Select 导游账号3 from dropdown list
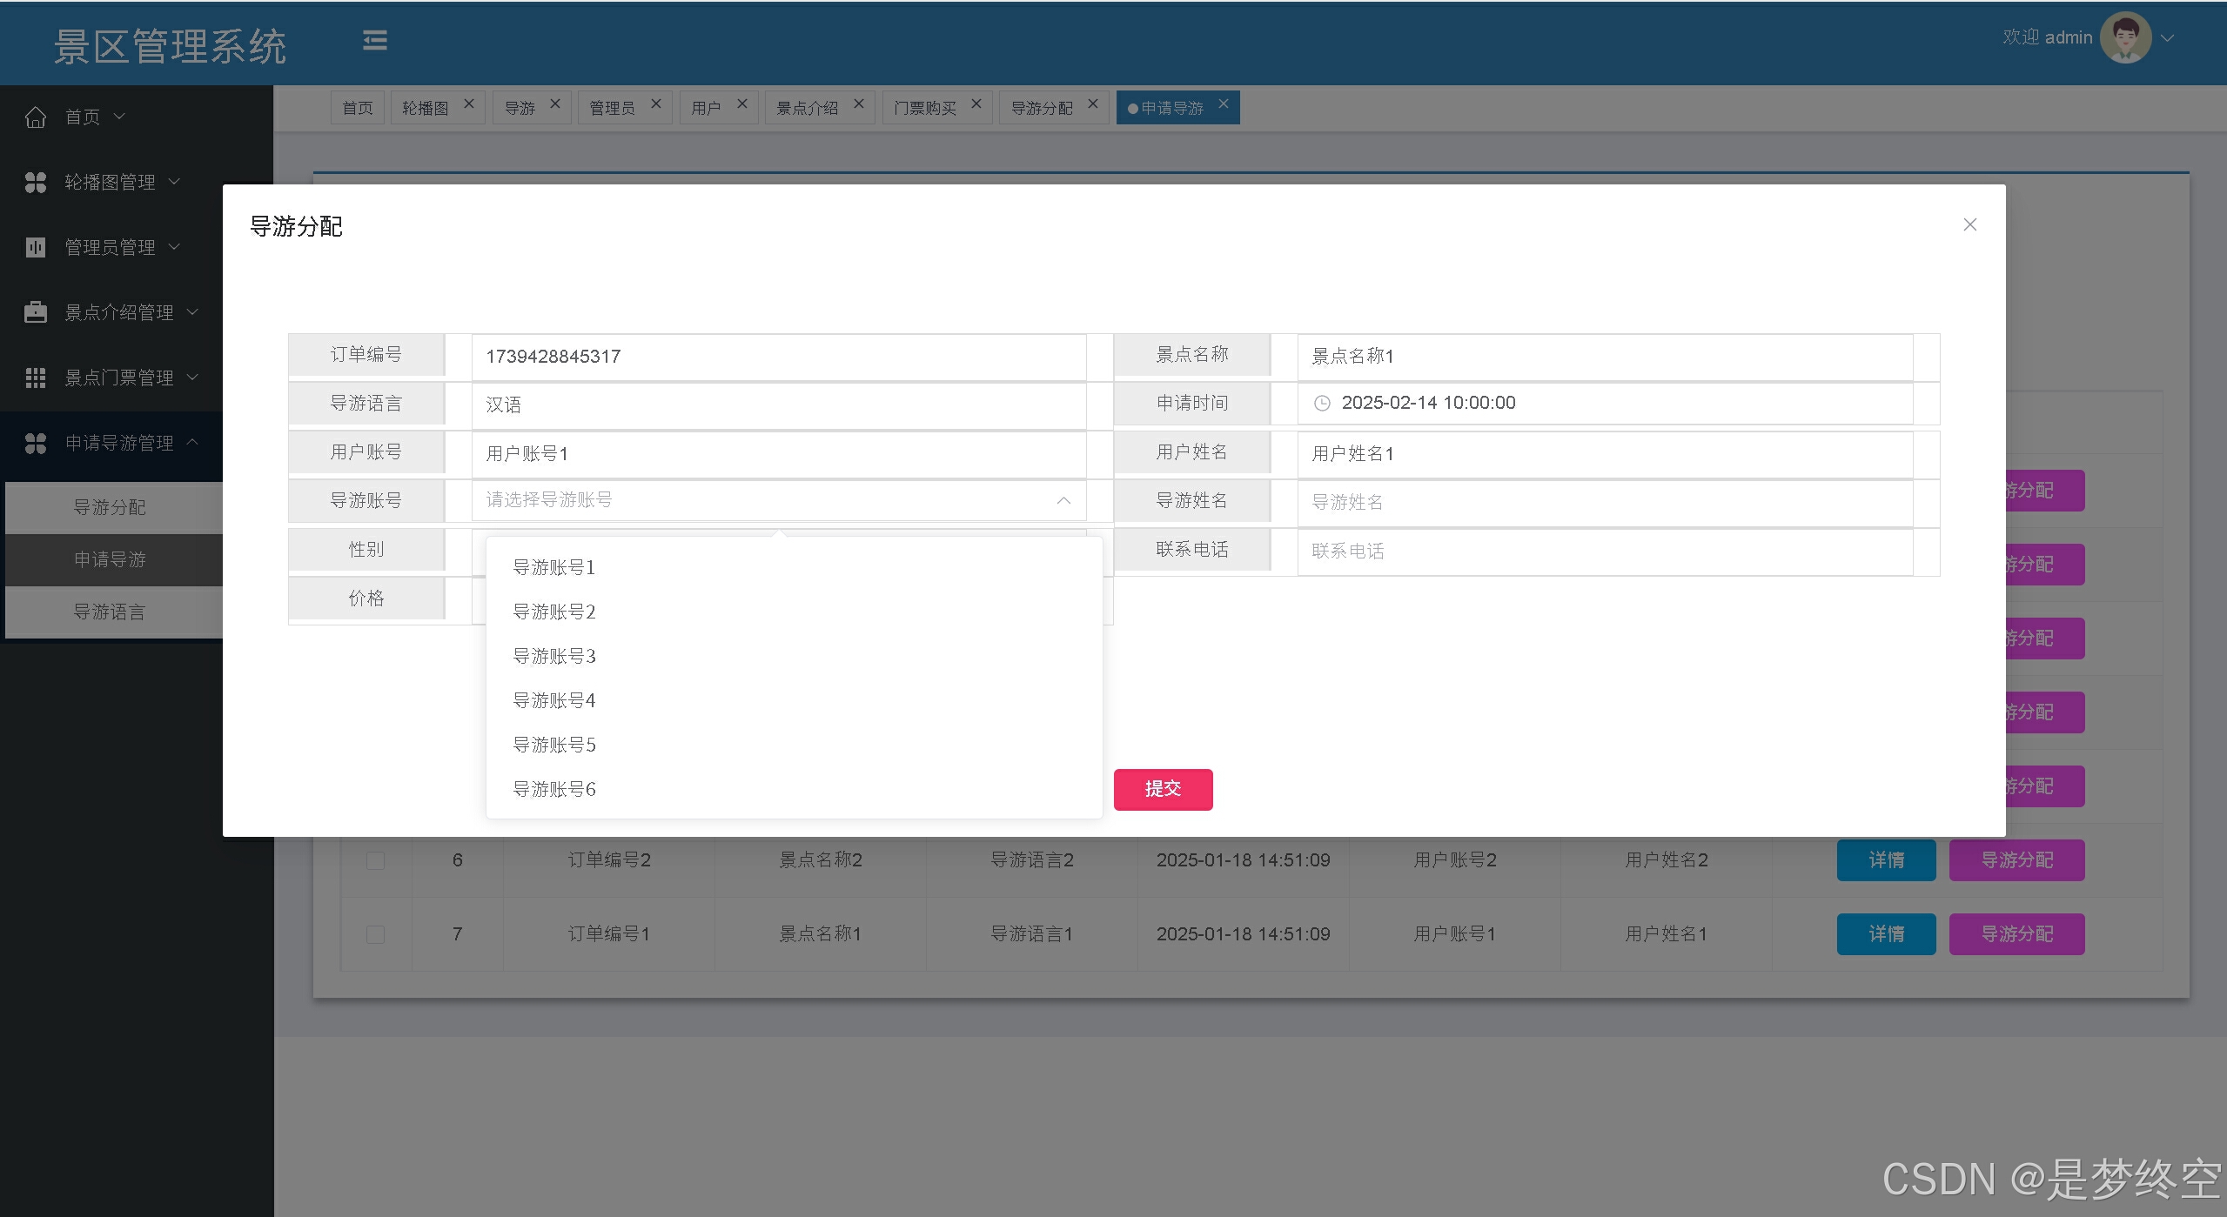 pyautogui.click(x=554, y=656)
